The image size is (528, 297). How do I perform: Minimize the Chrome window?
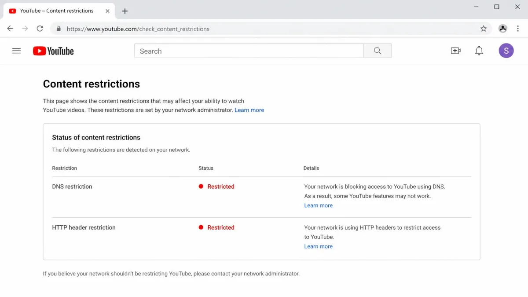pos(477,7)
